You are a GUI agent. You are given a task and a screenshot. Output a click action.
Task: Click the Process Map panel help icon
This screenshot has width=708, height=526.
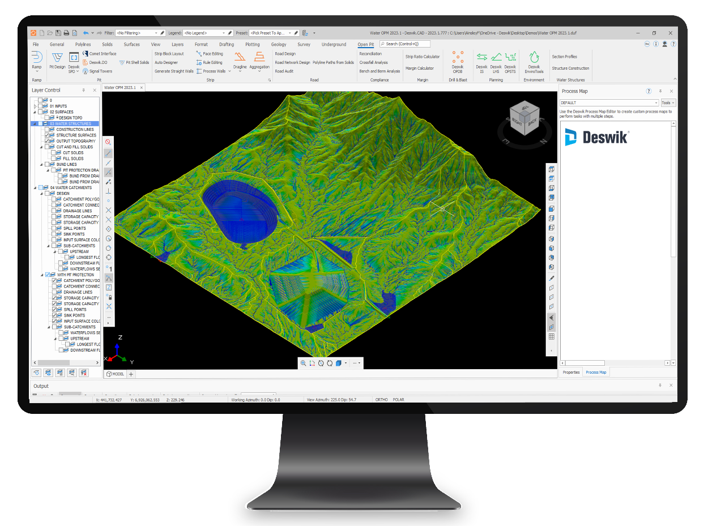coord(649,91)
